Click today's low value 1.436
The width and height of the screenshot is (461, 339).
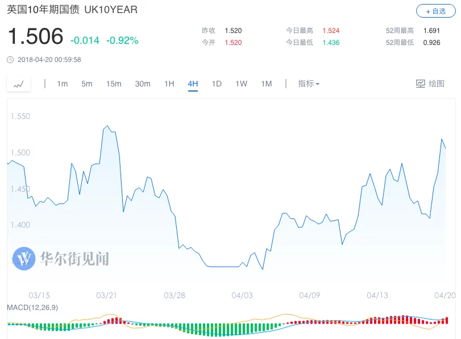pyautogui.click(x=331, y=43)
